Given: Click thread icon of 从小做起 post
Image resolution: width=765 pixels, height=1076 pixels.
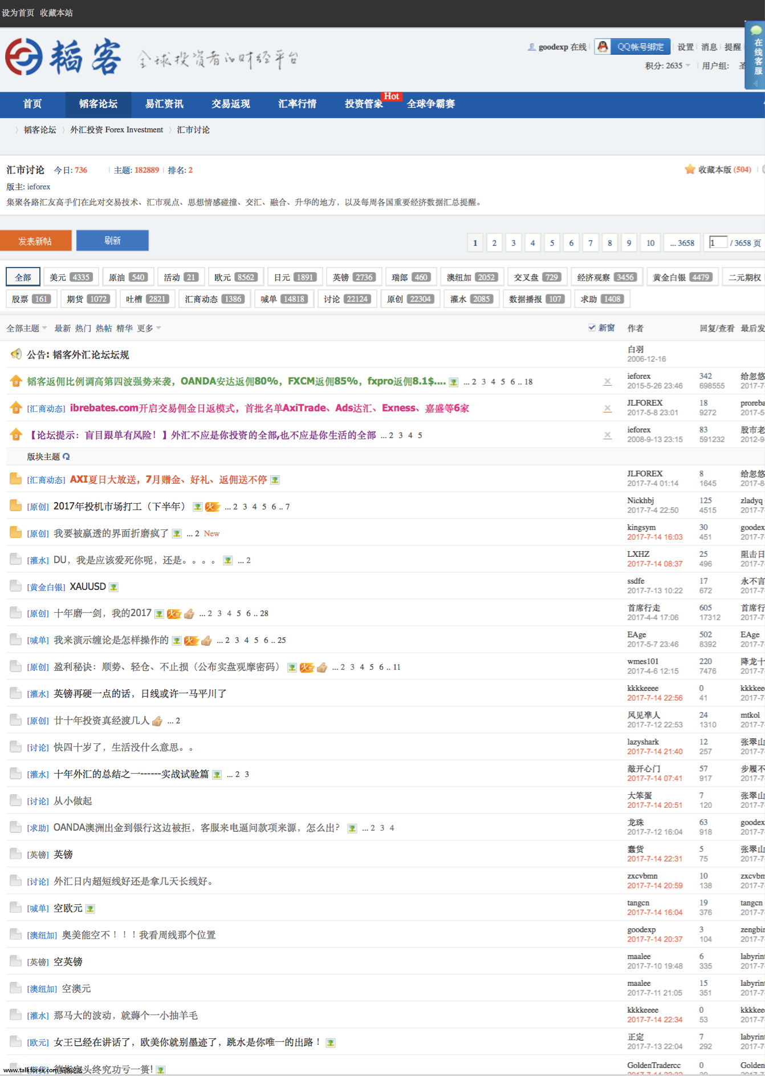Looking at the screenshot, I should 16,801.
